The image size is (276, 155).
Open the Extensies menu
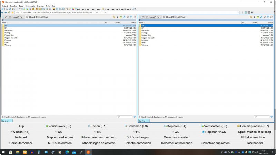(40, 6)
